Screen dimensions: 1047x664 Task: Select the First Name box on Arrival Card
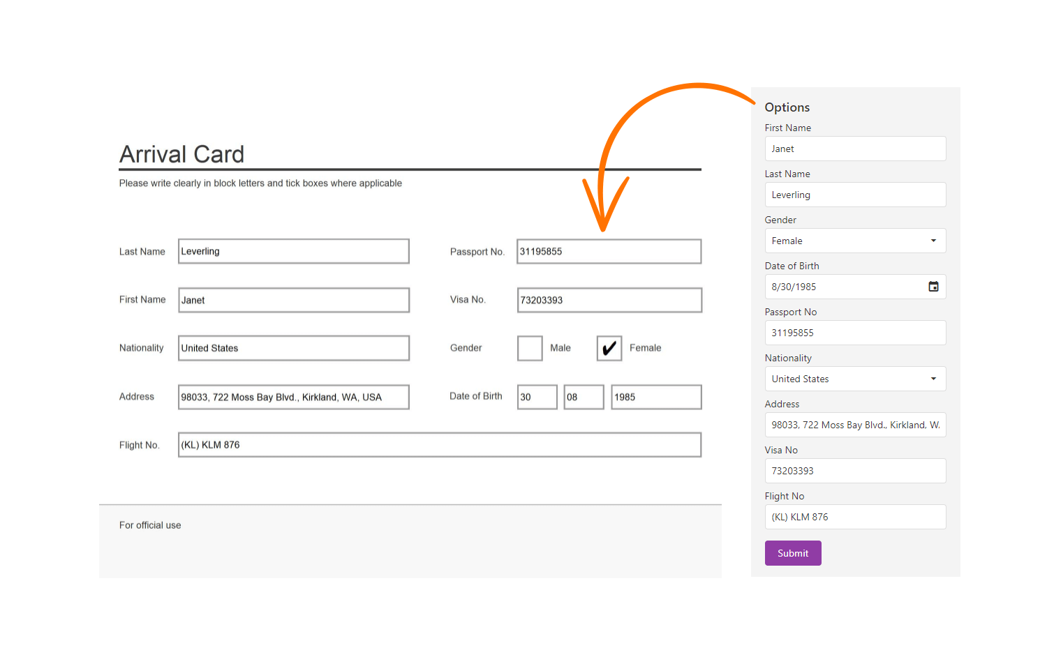coord(294,300)
